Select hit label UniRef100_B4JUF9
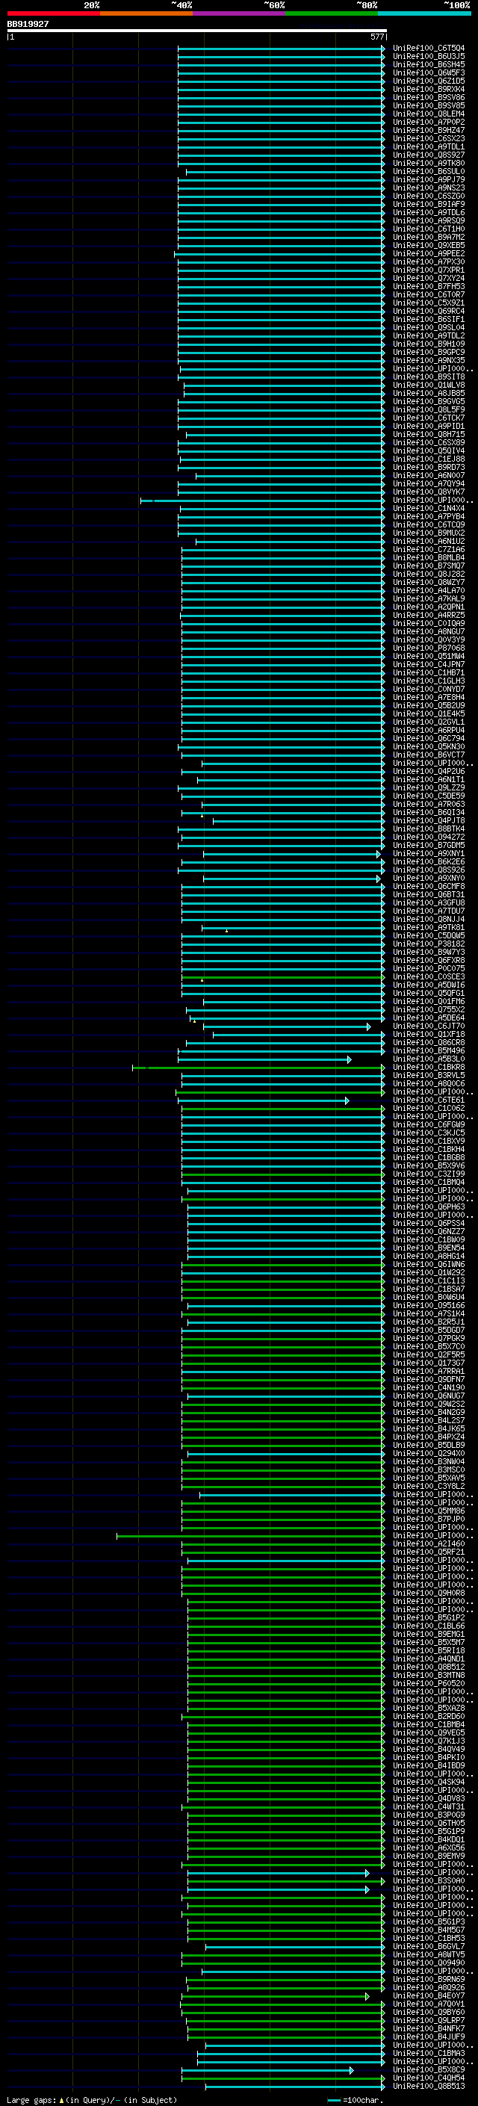478x2106 pixels. [429, 2037]
